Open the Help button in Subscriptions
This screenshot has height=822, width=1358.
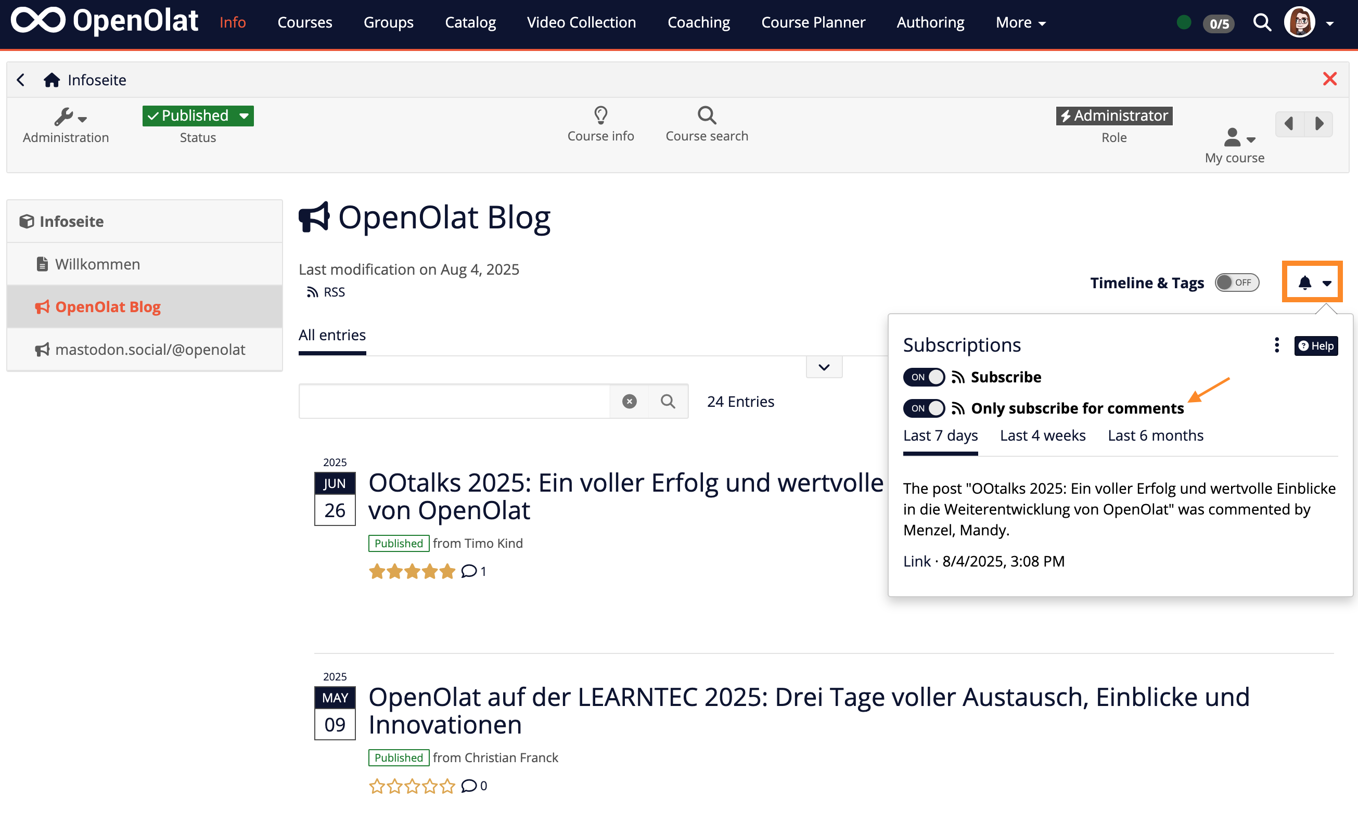(x=1316, y=345)
